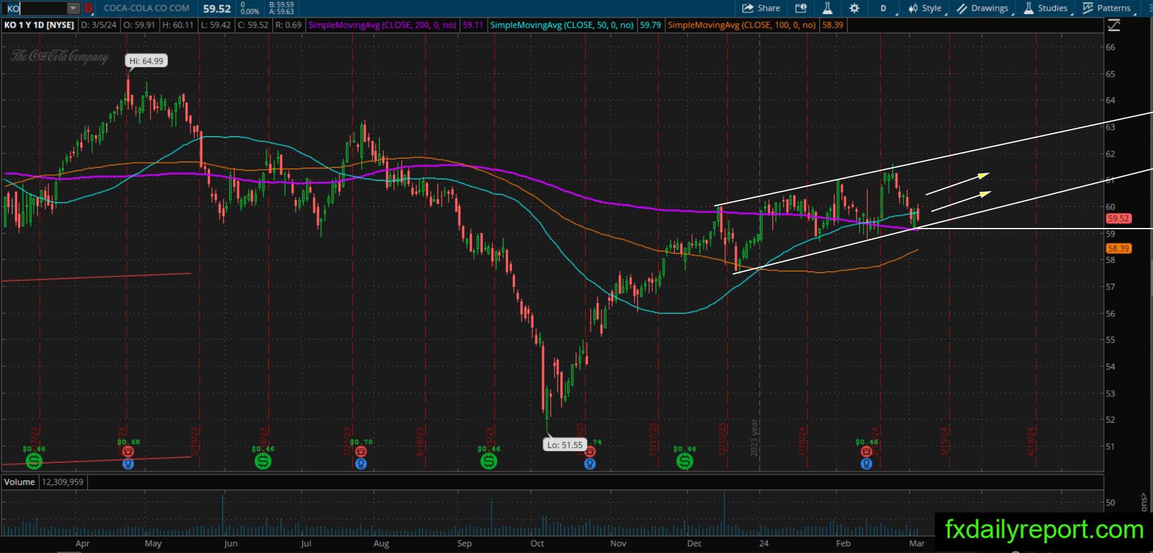Open the Share menu

tap(761, 8)
